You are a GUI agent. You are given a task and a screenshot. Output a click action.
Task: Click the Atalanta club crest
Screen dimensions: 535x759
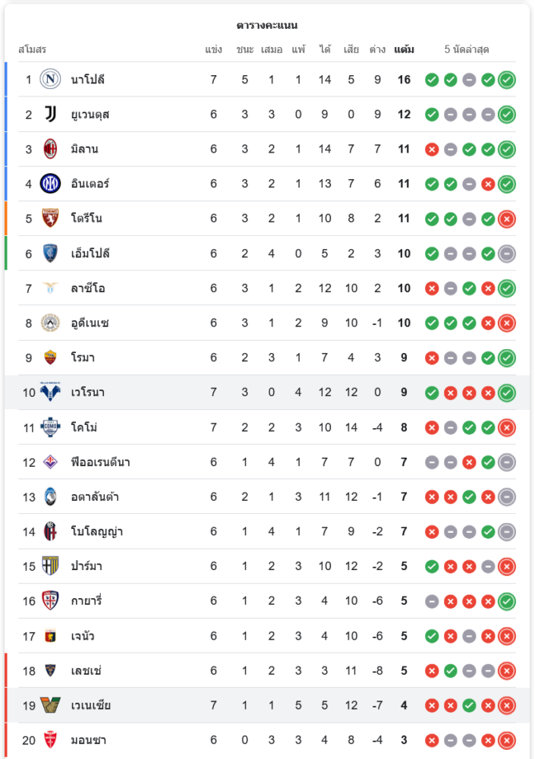click(x=50, y=497)
